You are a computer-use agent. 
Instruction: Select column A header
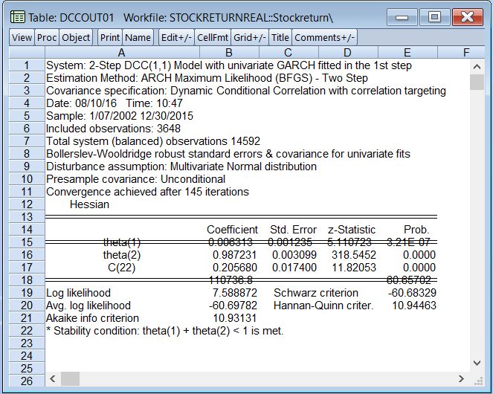(x=121, y=53)
